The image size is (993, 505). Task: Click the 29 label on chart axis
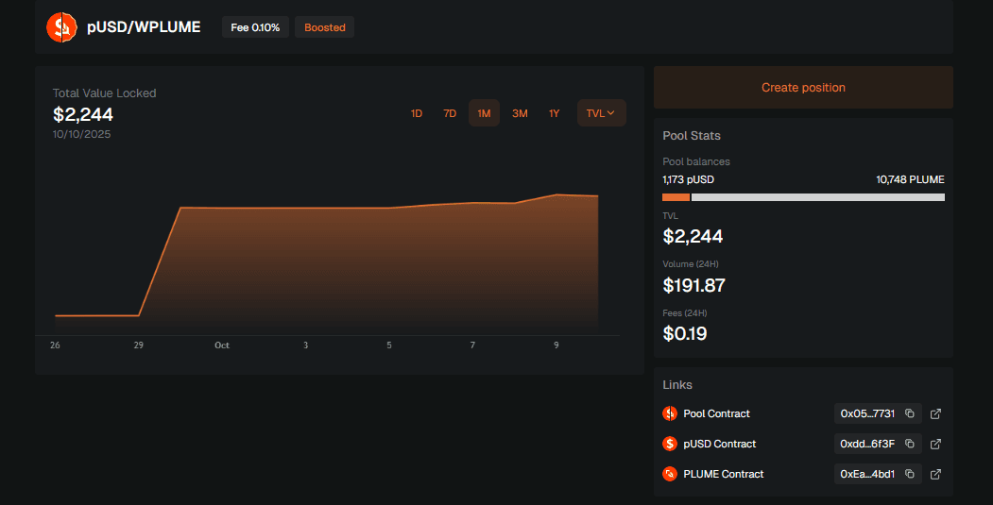point(139,345)
